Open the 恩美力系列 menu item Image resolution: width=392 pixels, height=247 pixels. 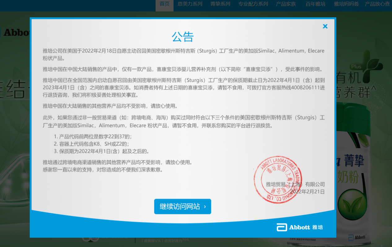coord(190,4)
